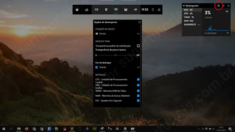This screenshot has width=235, height=132.
Task: Click the 19:55 clock on Game Bar
Action: 145,10
